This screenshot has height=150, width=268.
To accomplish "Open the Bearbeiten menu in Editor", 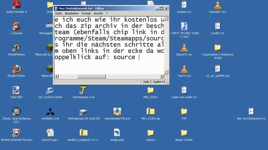I will click(x=72, y=13).
